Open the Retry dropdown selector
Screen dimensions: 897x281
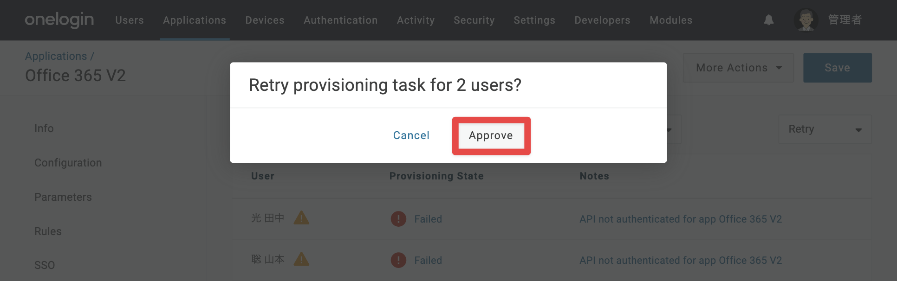pyautogui.click(x=825, y=129)
